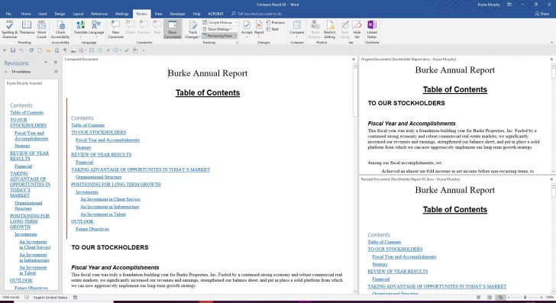Open 'TO OUR STOCKHOLDERS' contents link
This screenshot has width=556, height=303.
click(99, 133)
